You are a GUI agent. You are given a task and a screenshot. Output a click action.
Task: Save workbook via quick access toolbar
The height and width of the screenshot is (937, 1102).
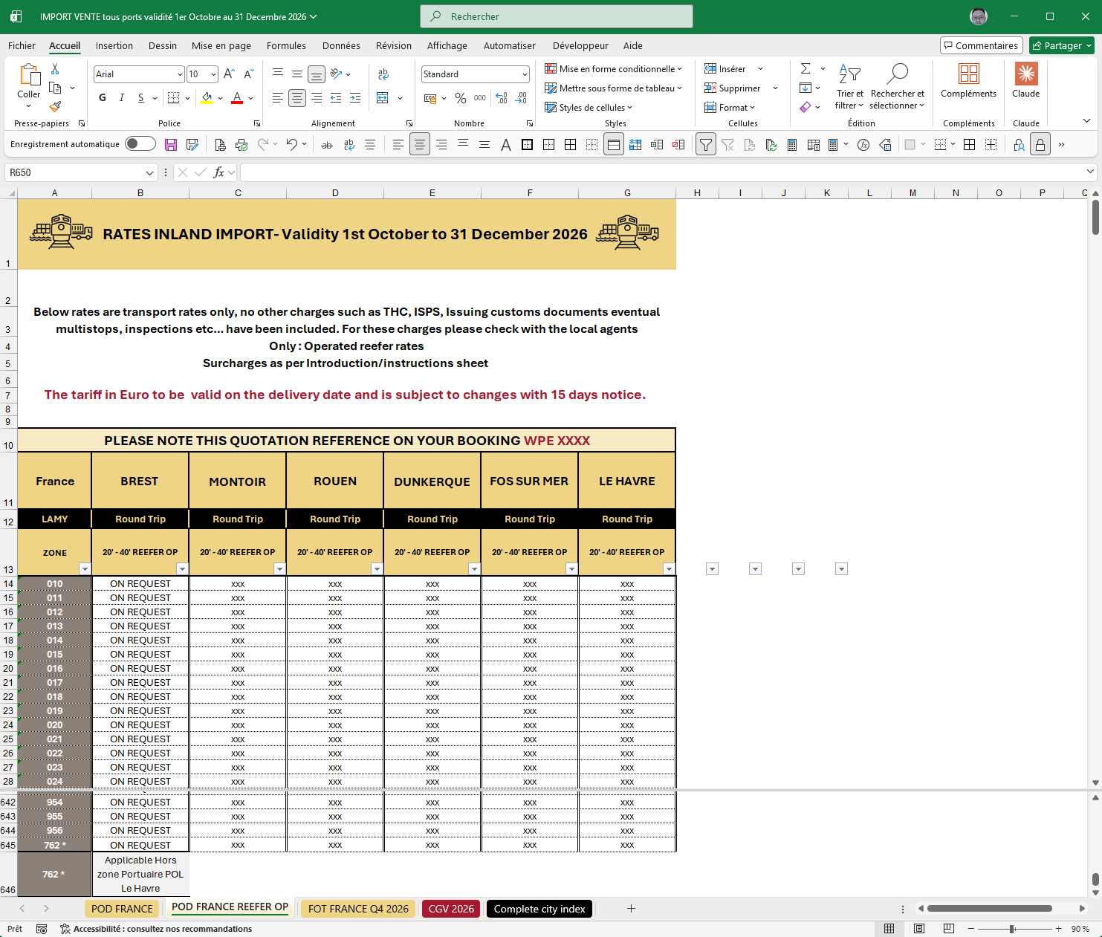[171, 145]
